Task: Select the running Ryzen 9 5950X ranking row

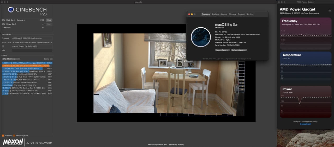Action: pos(27,66)
